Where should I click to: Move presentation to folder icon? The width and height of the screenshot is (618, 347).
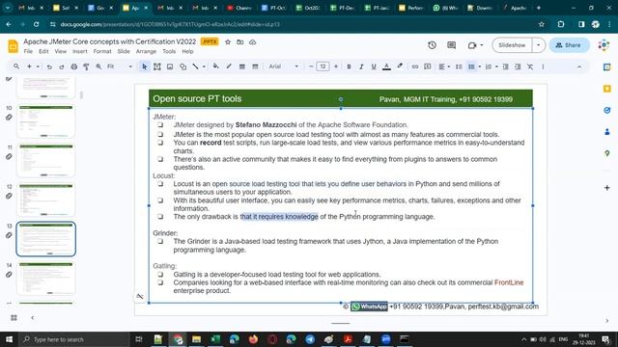pyautogui.click(x=240, y=42)
